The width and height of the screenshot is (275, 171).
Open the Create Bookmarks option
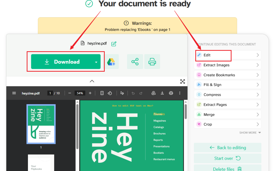(x=228, y=75)
